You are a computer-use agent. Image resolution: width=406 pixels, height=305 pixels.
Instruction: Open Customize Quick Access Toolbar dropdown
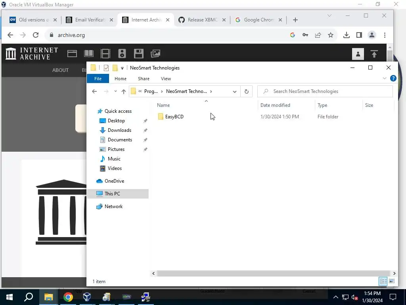pyautogui.click(x=122, y=68)
